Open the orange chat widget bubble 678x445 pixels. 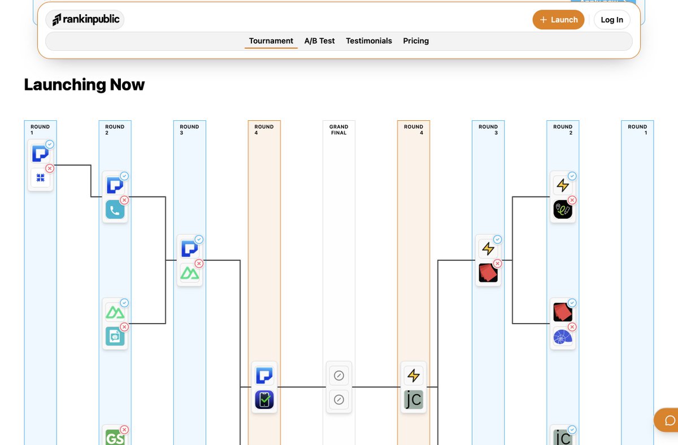(x=670, y=420)
